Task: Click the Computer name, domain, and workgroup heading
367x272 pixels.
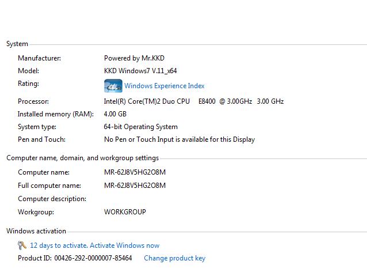Action: [x=83, y=158]
